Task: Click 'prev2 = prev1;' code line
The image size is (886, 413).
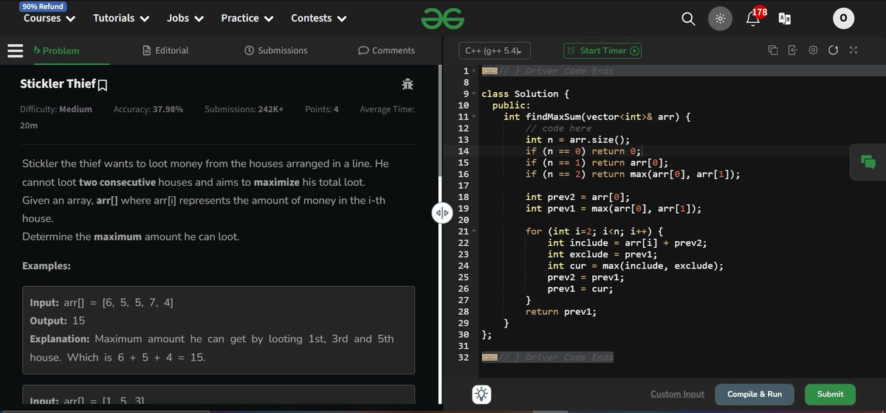Action: coord(585,277)
